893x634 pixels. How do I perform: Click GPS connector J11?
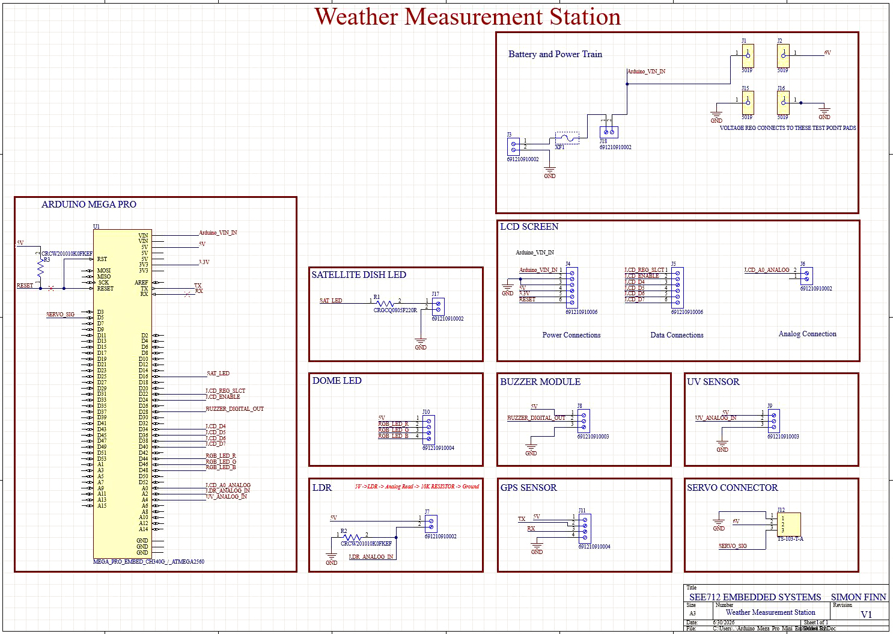(x=585, y=528)
